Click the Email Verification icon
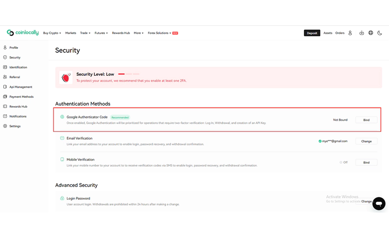Viewport: 389px width, 238px height. (62, 138)
